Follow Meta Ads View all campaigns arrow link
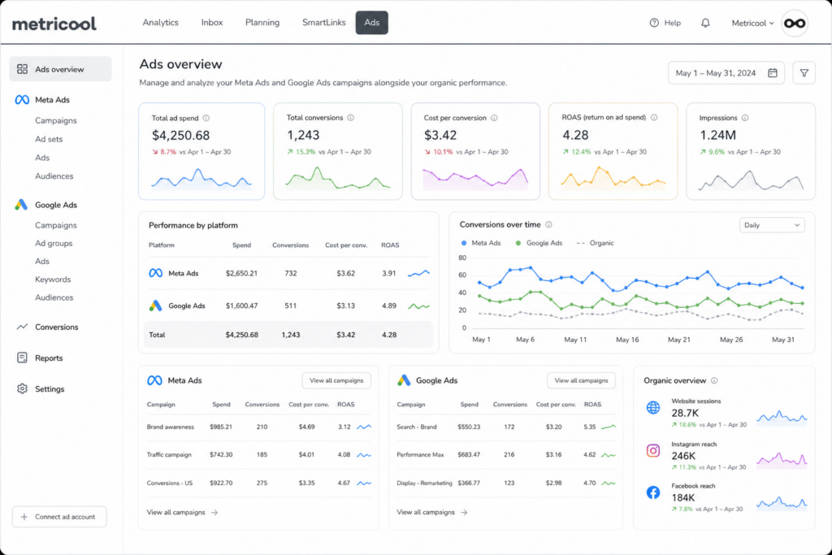 click(182, 513)
